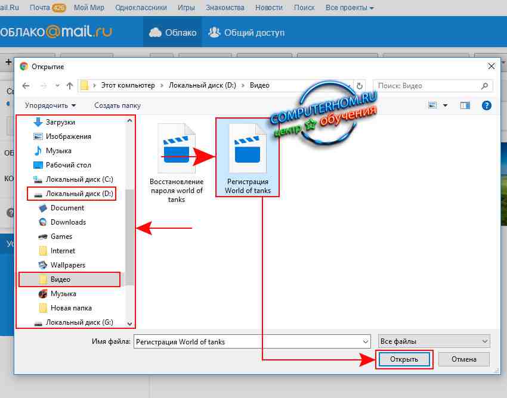Open the 'Все файлы' file type dropdown
The height and width of the screenshot is (398, 507).
pyautogui.click(x=434, y=341)
